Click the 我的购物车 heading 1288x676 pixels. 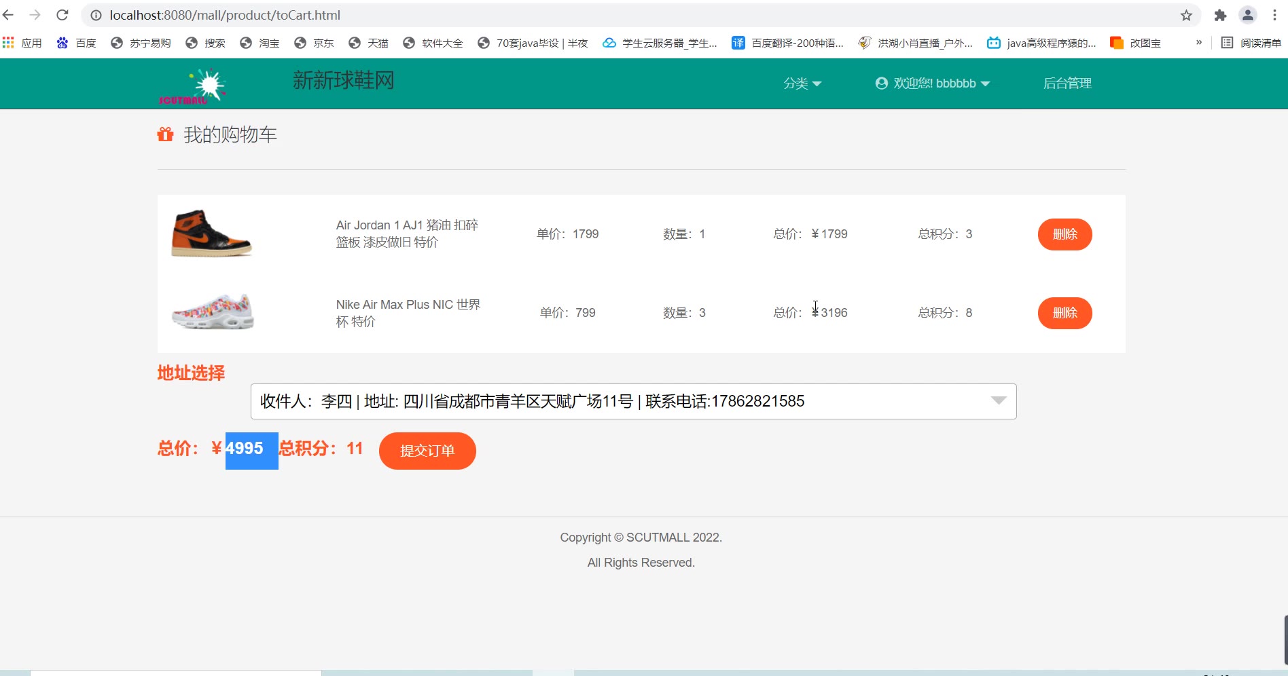(230, 134)
